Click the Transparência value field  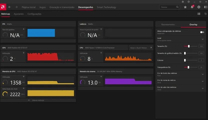pyautogui.click(x=201, y=67)
